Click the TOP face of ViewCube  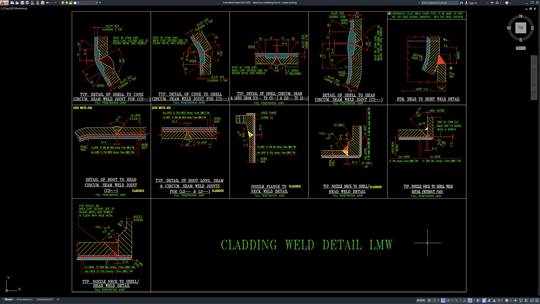(521, 28)
